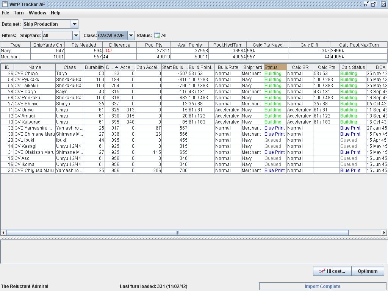Open the Window menu

coord(38,13)
